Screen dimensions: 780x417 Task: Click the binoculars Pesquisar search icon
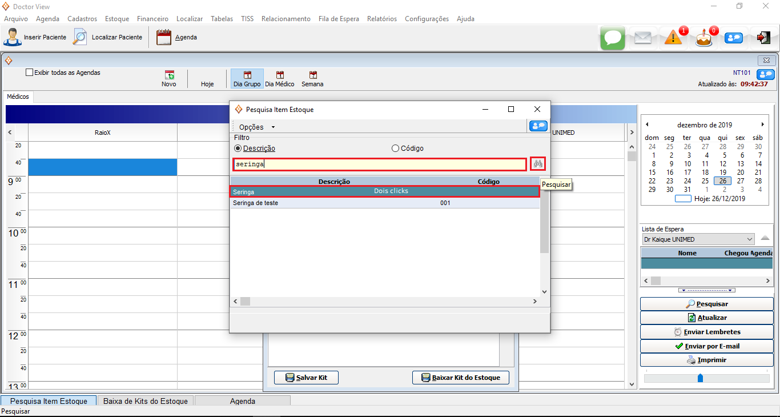pyautogui.click(x=537, y=164)
